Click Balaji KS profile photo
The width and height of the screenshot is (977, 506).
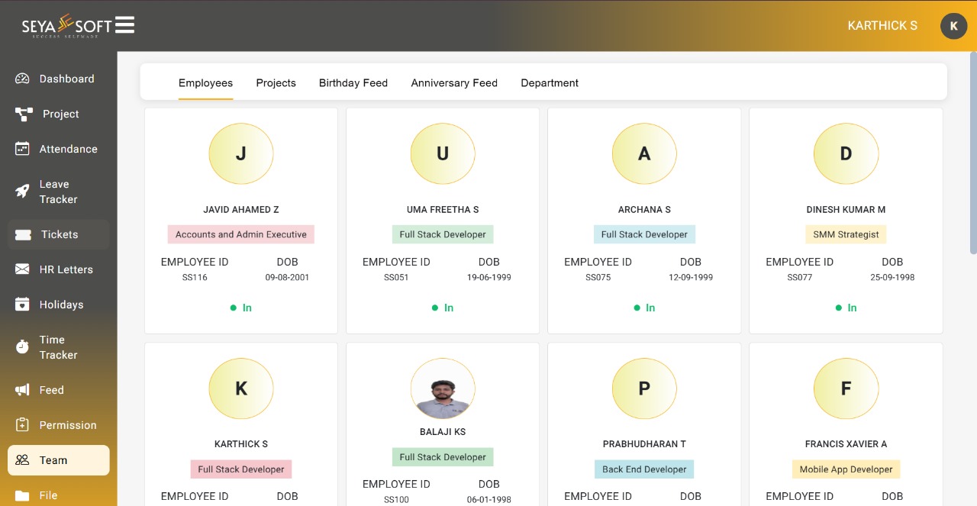click(443, 389)
